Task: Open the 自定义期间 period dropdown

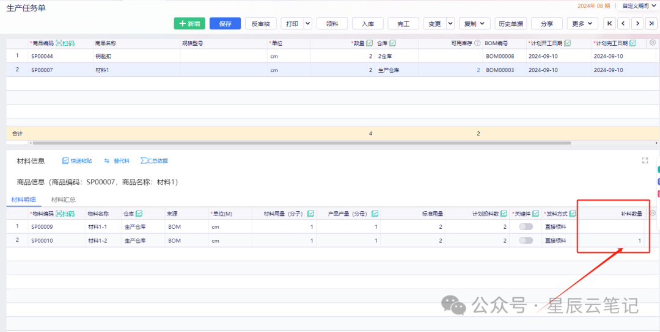Action: click(x=639, y=5)
